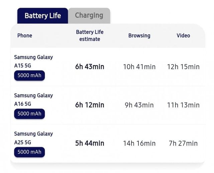Screen dimensions: 214x173
Task: Click the 7h 27min video value
Action: (183, 143)
